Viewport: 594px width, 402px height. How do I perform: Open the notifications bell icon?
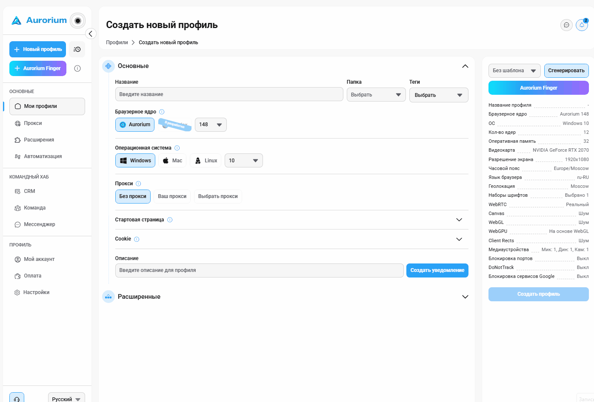click(582, 25)
